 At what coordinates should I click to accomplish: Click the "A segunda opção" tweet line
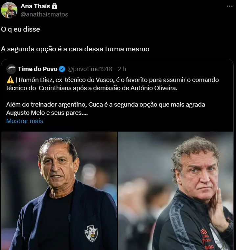pos(75,49)
